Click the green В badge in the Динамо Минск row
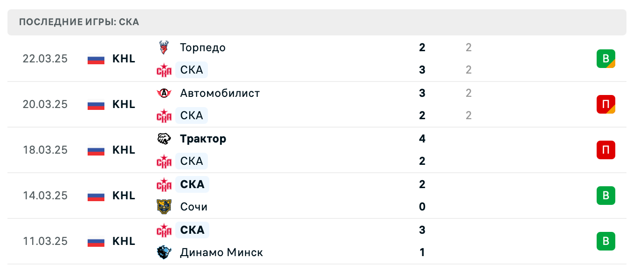Viewport: 633px width, 271px height. 606,241
